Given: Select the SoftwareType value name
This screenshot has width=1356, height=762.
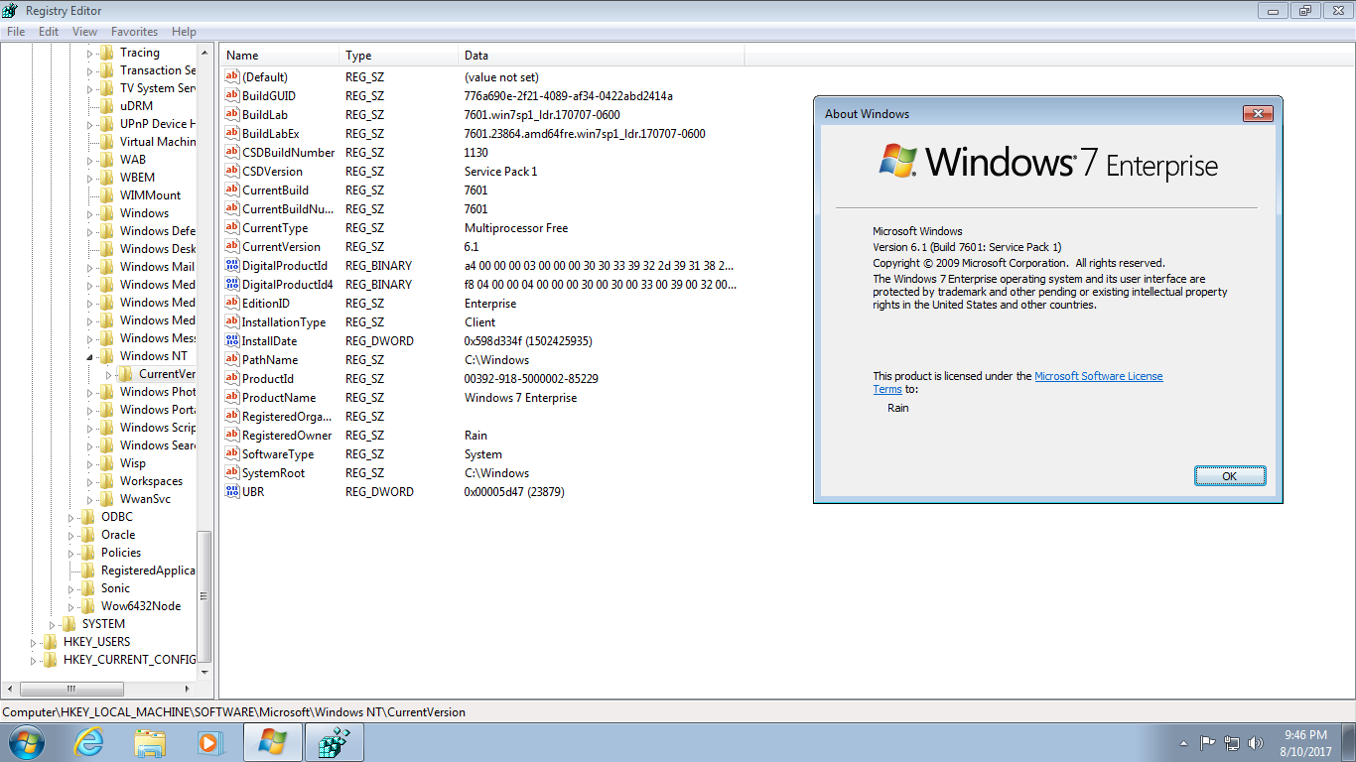Looking at the screenshot, I should (x=278, y=454).
